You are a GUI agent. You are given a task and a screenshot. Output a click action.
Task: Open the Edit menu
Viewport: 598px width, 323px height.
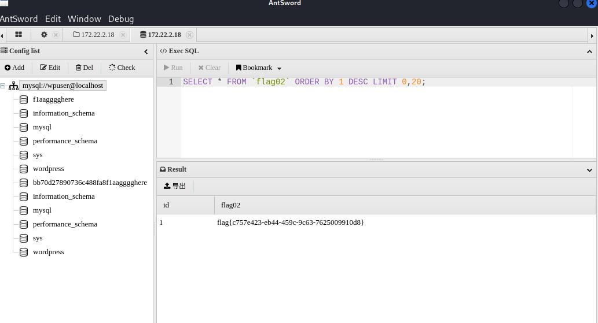pos(53,19)
